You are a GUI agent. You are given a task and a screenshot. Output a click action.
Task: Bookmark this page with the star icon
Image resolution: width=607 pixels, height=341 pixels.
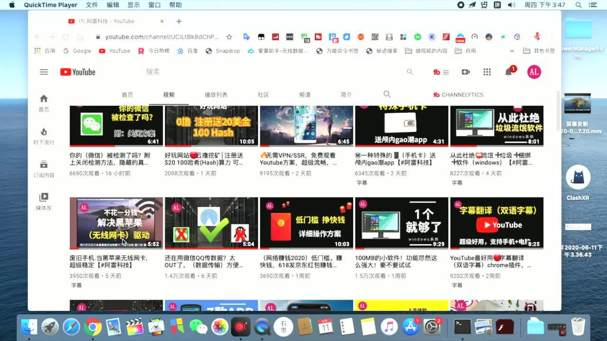pyautogui.click(x=229, y=36)
